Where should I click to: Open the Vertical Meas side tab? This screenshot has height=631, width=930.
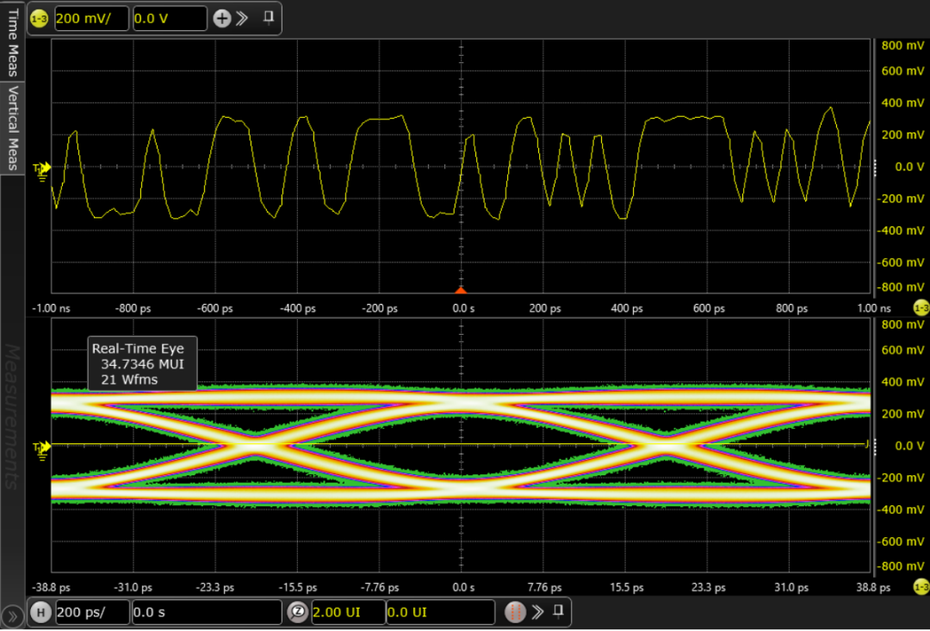click(12, 127)
